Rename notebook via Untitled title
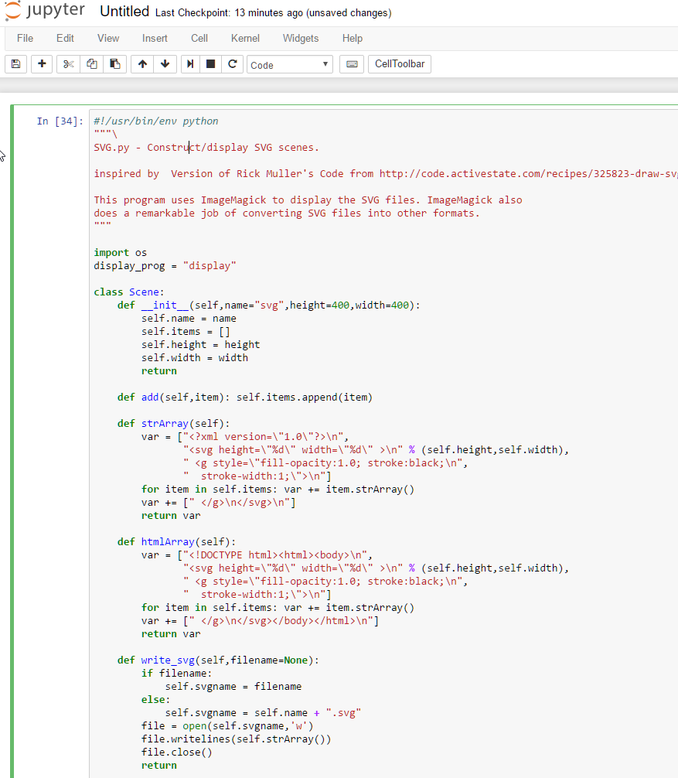 [124, 12]
